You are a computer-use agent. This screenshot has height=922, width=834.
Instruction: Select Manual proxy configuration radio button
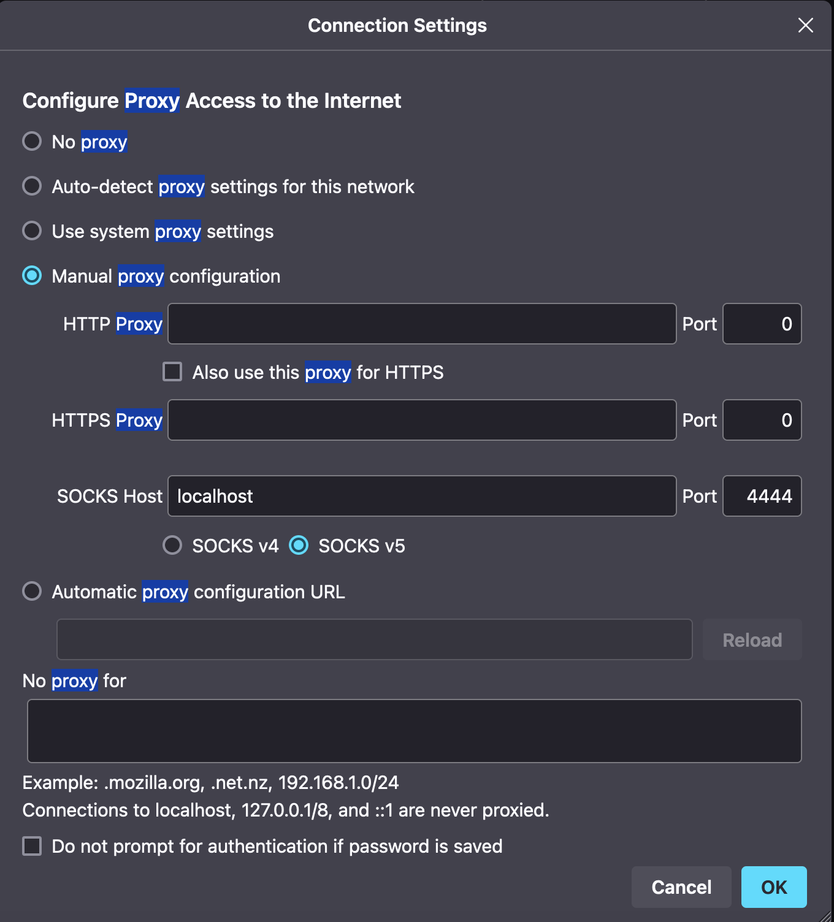(32, 276)
